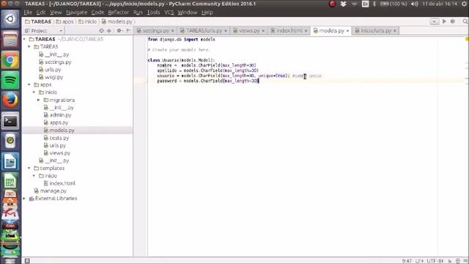Open Ubuntu Dash search launcher
This screenshot has width=469, height=264.
(x=10, y=19)
